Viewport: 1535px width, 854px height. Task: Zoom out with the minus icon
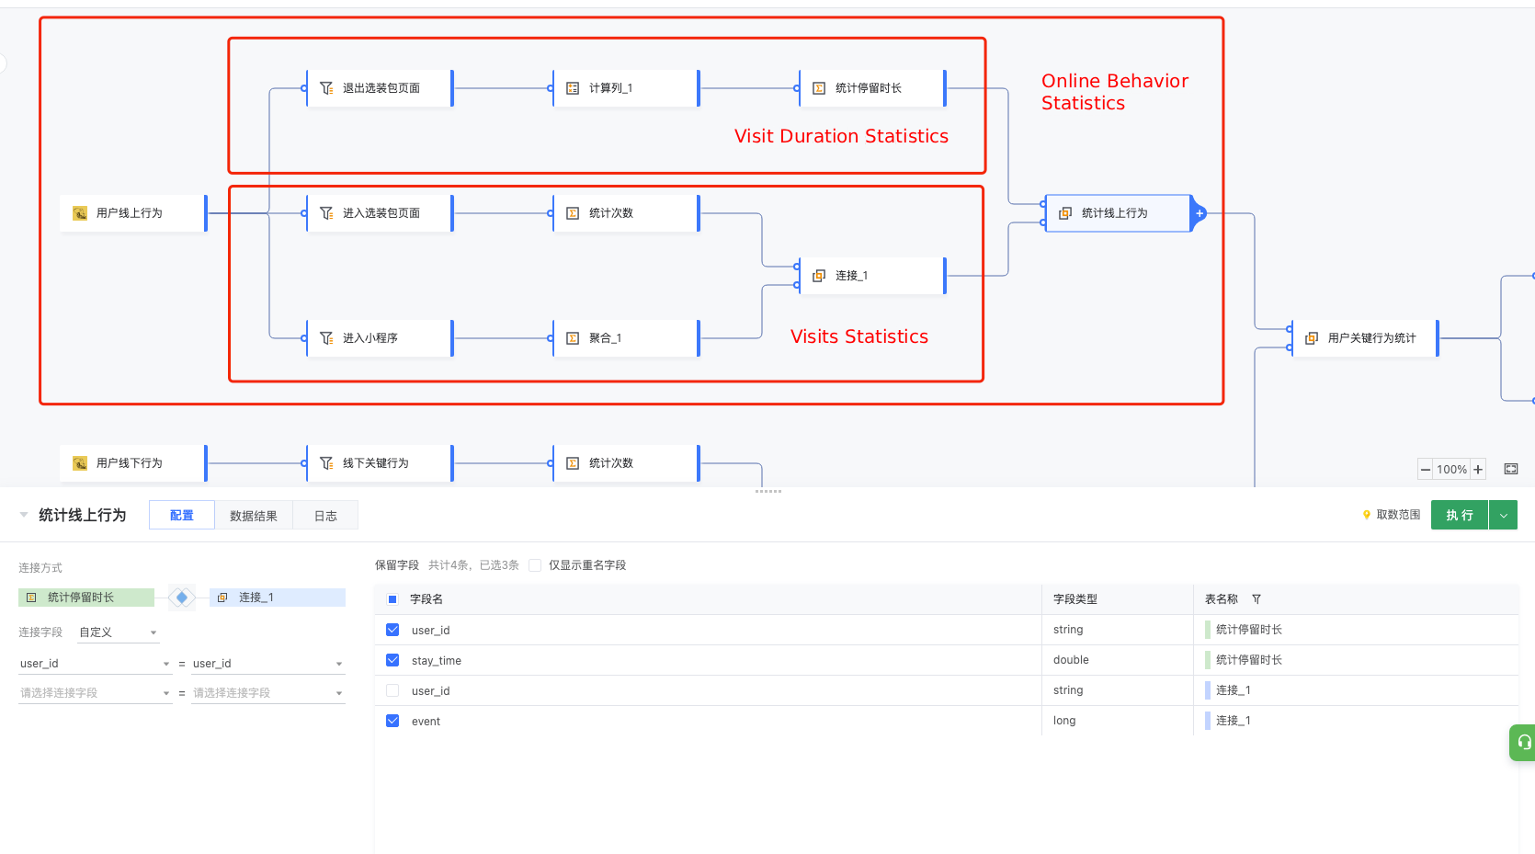pos(1426,470)
